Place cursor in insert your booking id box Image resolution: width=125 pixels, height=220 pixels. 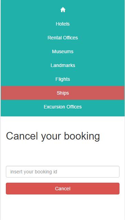pos(63,172)
